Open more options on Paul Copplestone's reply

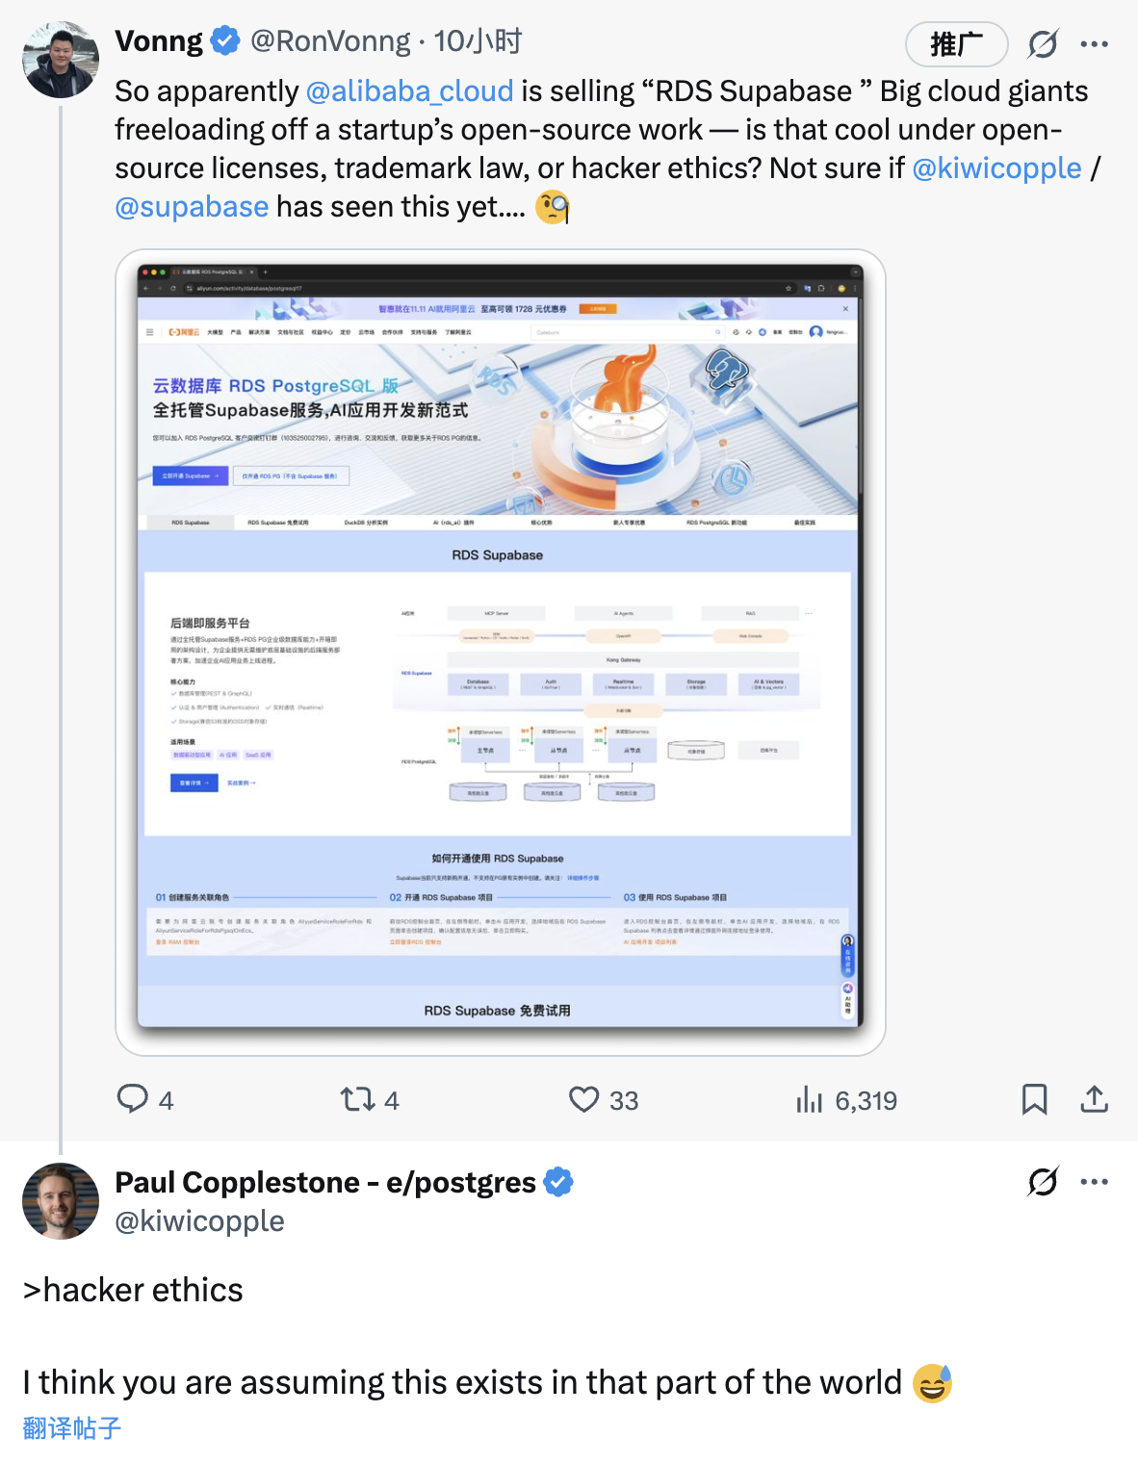tap(1094, 1181)
